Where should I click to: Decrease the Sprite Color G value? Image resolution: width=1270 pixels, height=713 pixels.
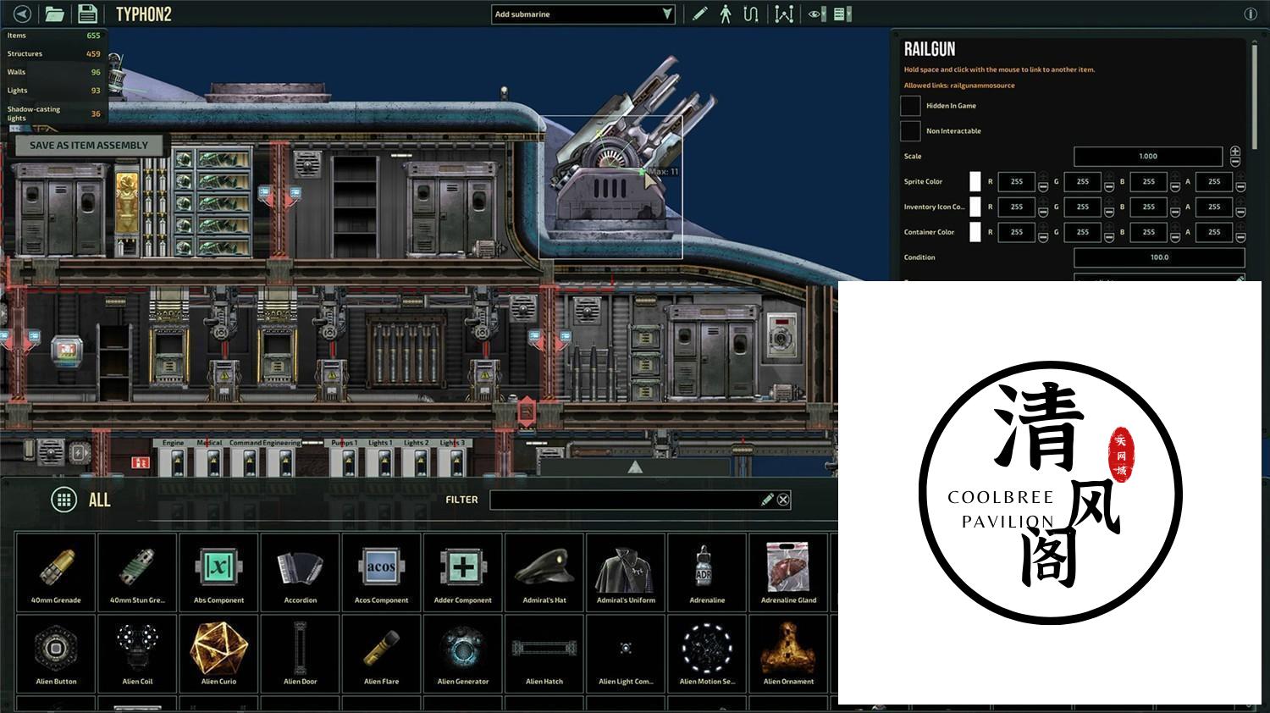coord(1109,187)
